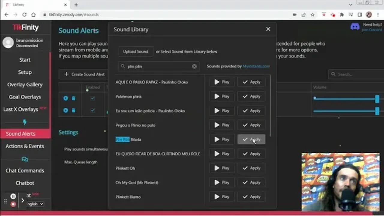Clear the plin plin search text

[x=194, y=66]
